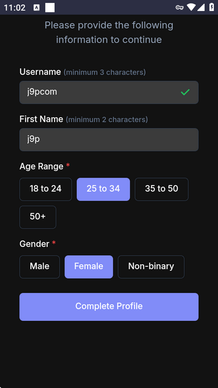Select Female as gender
218x388 pixels.
point(89,267)
